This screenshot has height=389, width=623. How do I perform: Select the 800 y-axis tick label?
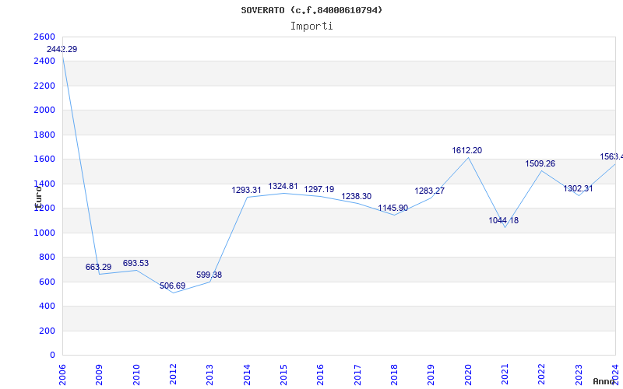(48, 258)
